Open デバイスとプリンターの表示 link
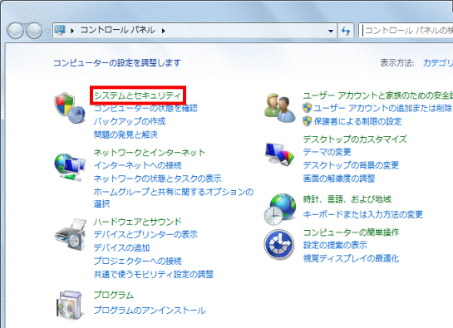Viewport: 453px width, 328px height. [x=145, y=234]
